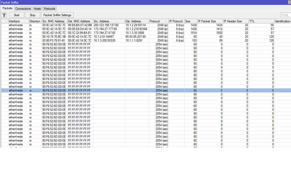Viewport: 291px width, 182px height.
Task: Select source address 10.1.3.200:50335
Action: pos(104,40)
